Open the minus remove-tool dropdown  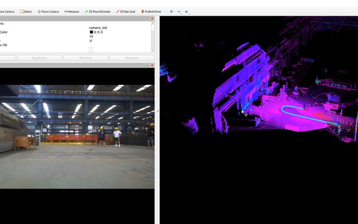(179, 11)
